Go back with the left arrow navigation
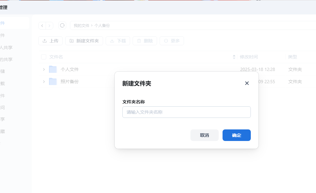Image resolution: width=316 pixels, height=193 pixels. click(42, 26)
